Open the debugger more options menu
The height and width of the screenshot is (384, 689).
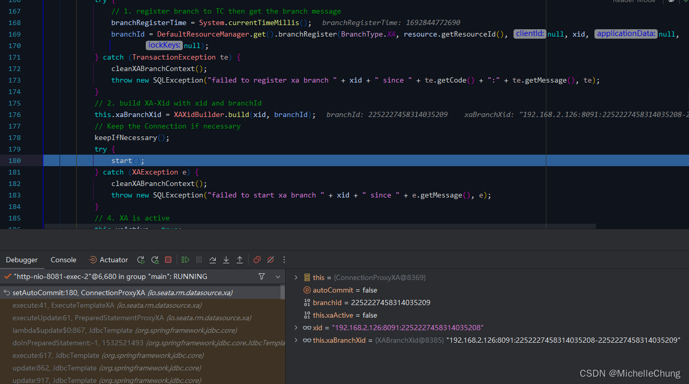point(284,260)
